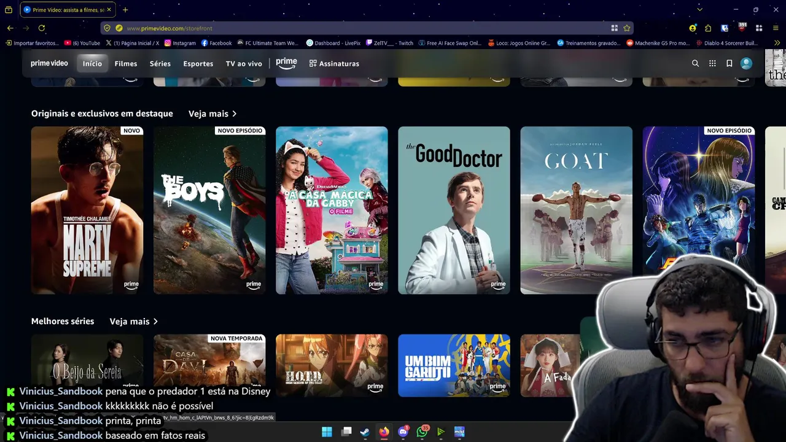786x442 pixels.
Task: Open the Instagram bookmark
Action: [x=180, y=43]
